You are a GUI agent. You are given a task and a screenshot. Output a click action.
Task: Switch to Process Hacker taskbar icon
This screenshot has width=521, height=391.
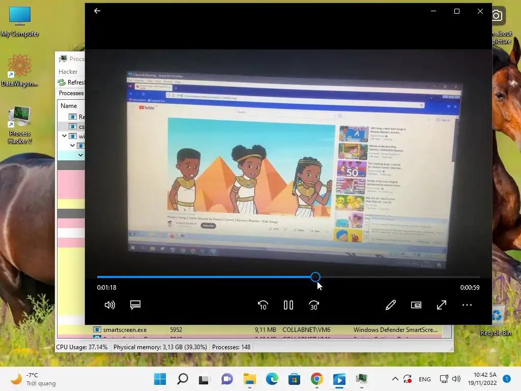tap(362, 379)
